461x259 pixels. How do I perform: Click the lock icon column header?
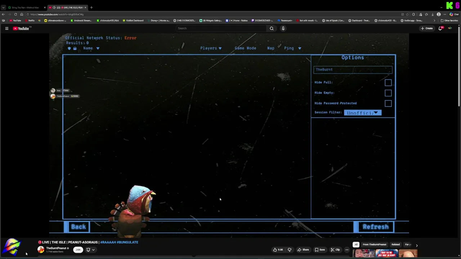(75, 48)
